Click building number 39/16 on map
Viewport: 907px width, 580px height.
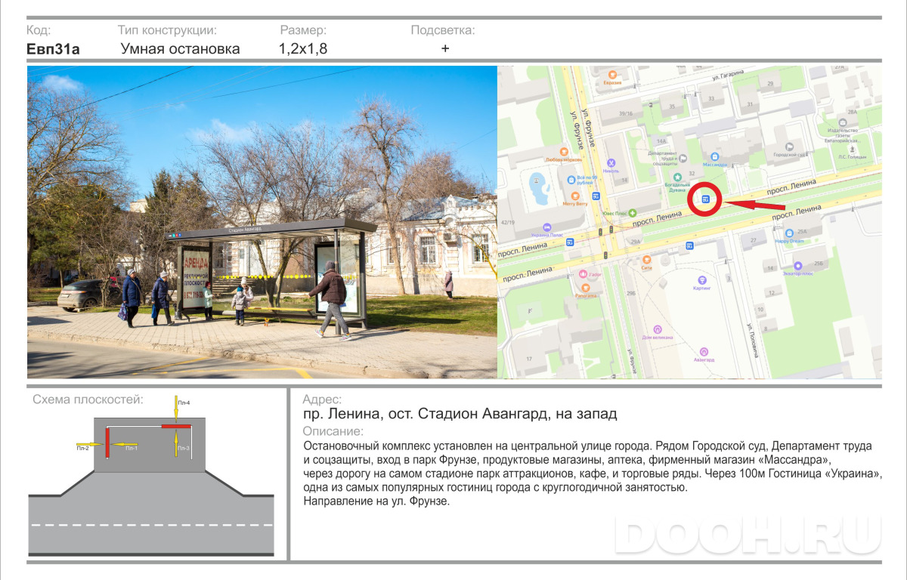pos(626,113)
